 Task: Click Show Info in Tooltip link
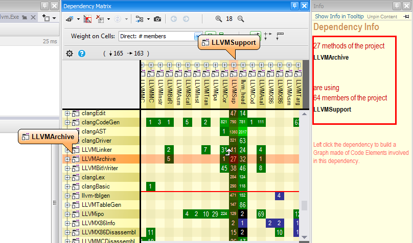339,16
